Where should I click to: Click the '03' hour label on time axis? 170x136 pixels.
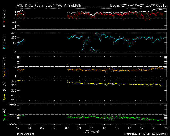(42, 128)
